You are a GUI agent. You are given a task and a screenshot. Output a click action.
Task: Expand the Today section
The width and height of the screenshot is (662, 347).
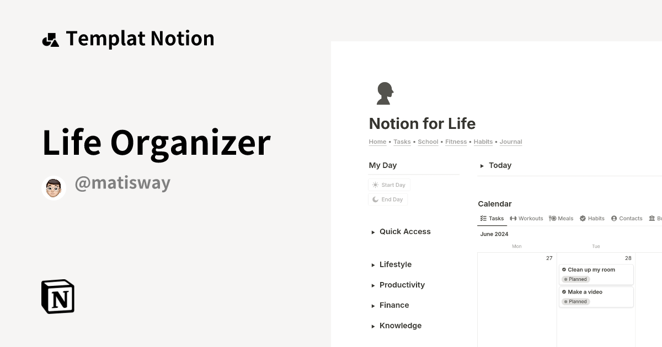(482, 165)
